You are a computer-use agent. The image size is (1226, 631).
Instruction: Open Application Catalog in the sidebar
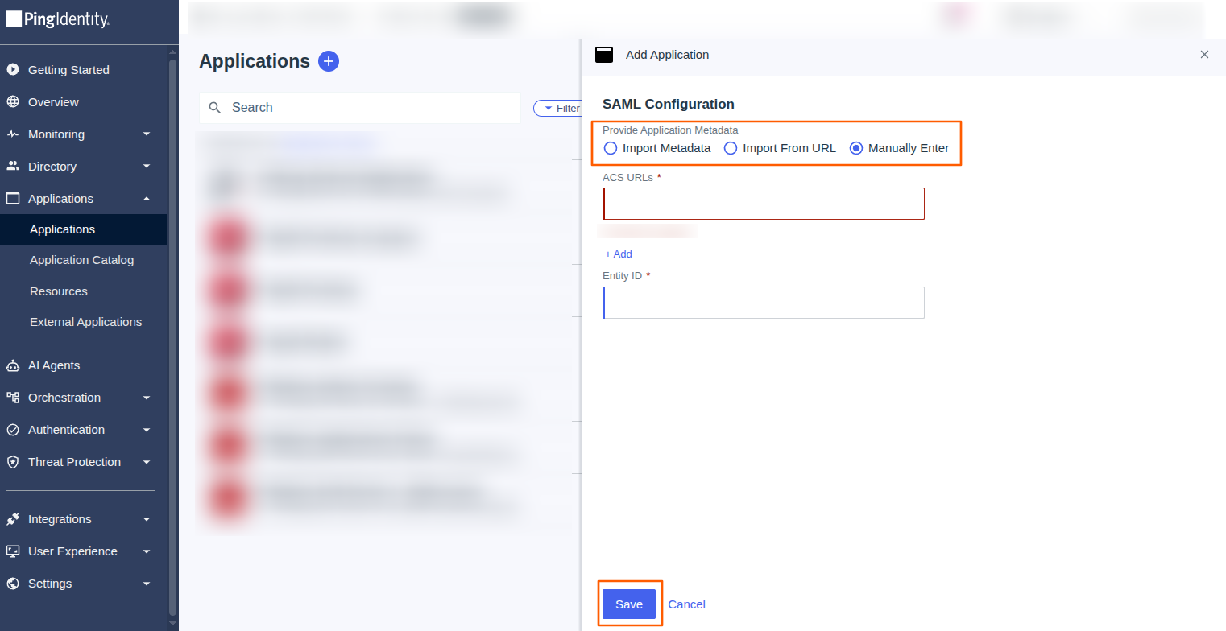82,260
